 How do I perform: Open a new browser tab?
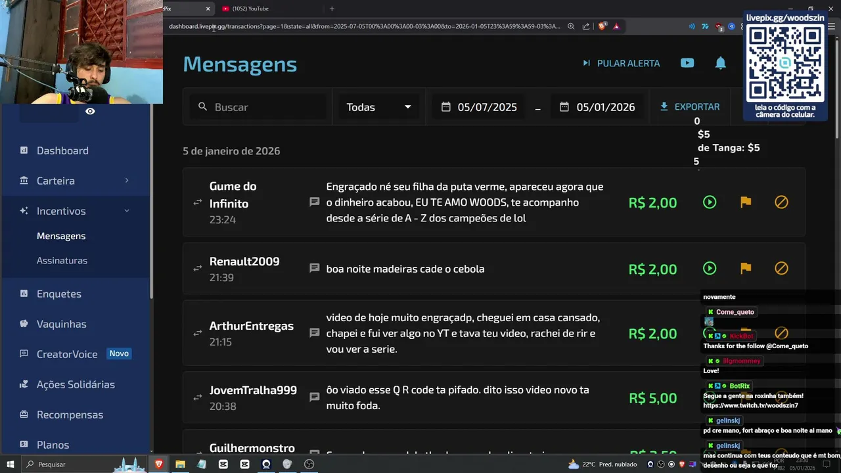click(x=332, y=9)
